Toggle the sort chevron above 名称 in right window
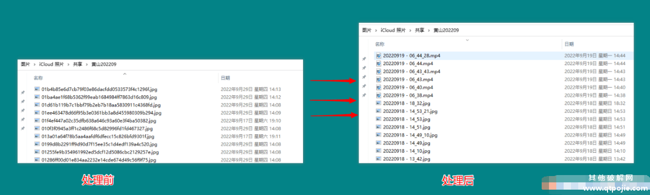Screen dimensions: 650x195 (467, 39)
